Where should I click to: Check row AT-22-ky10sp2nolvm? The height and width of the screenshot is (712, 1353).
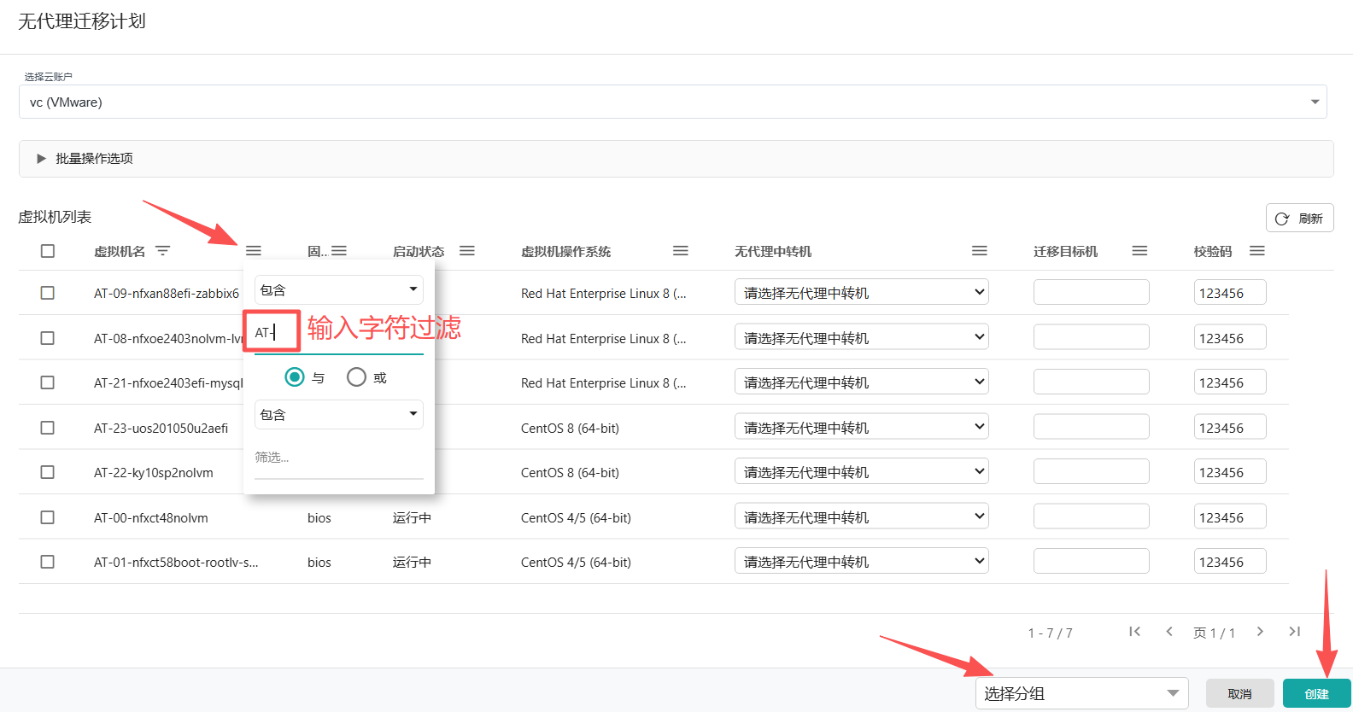coord(48,472)
